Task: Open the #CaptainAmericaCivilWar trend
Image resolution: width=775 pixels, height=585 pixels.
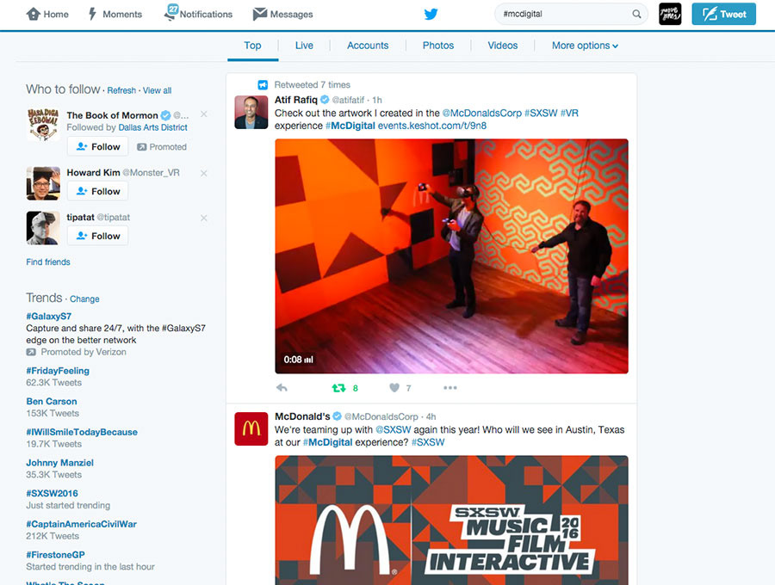Action: 82,524
